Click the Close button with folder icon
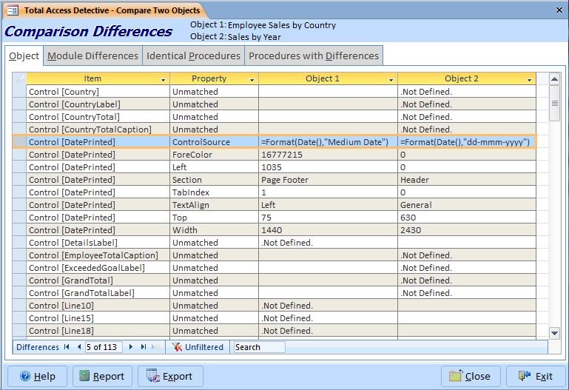This screenshot has width=569, height=390. [x=471, y=376]
